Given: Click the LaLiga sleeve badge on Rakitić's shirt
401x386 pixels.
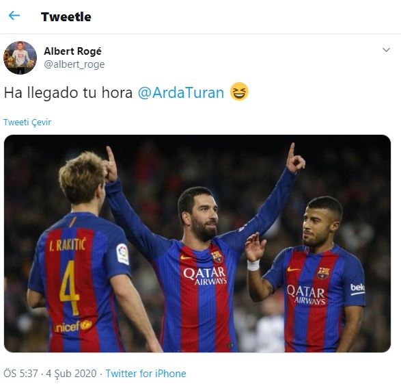Looking at the screenshot, I should click(123, 254).
